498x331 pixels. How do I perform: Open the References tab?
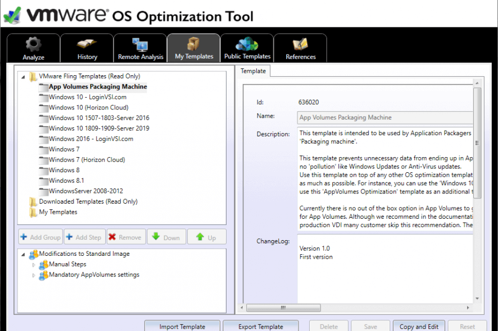click(x=301, y=48)
